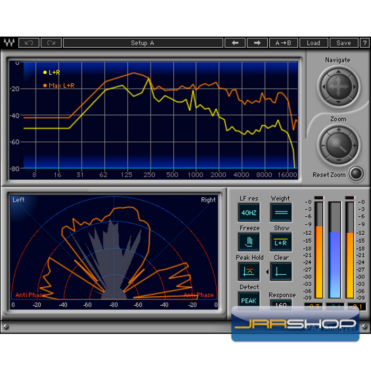
Task: Click the Weight selector button
Action: 281,213
